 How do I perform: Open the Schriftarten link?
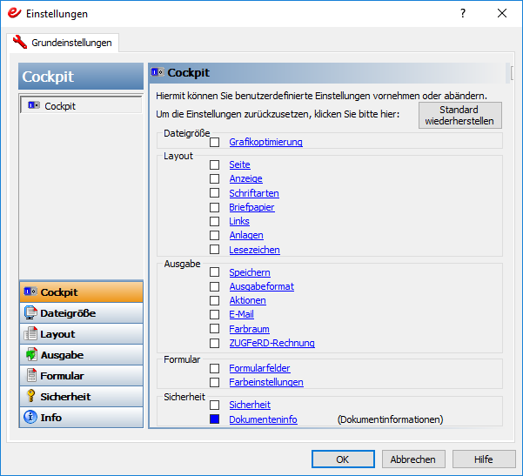(254, 193)
